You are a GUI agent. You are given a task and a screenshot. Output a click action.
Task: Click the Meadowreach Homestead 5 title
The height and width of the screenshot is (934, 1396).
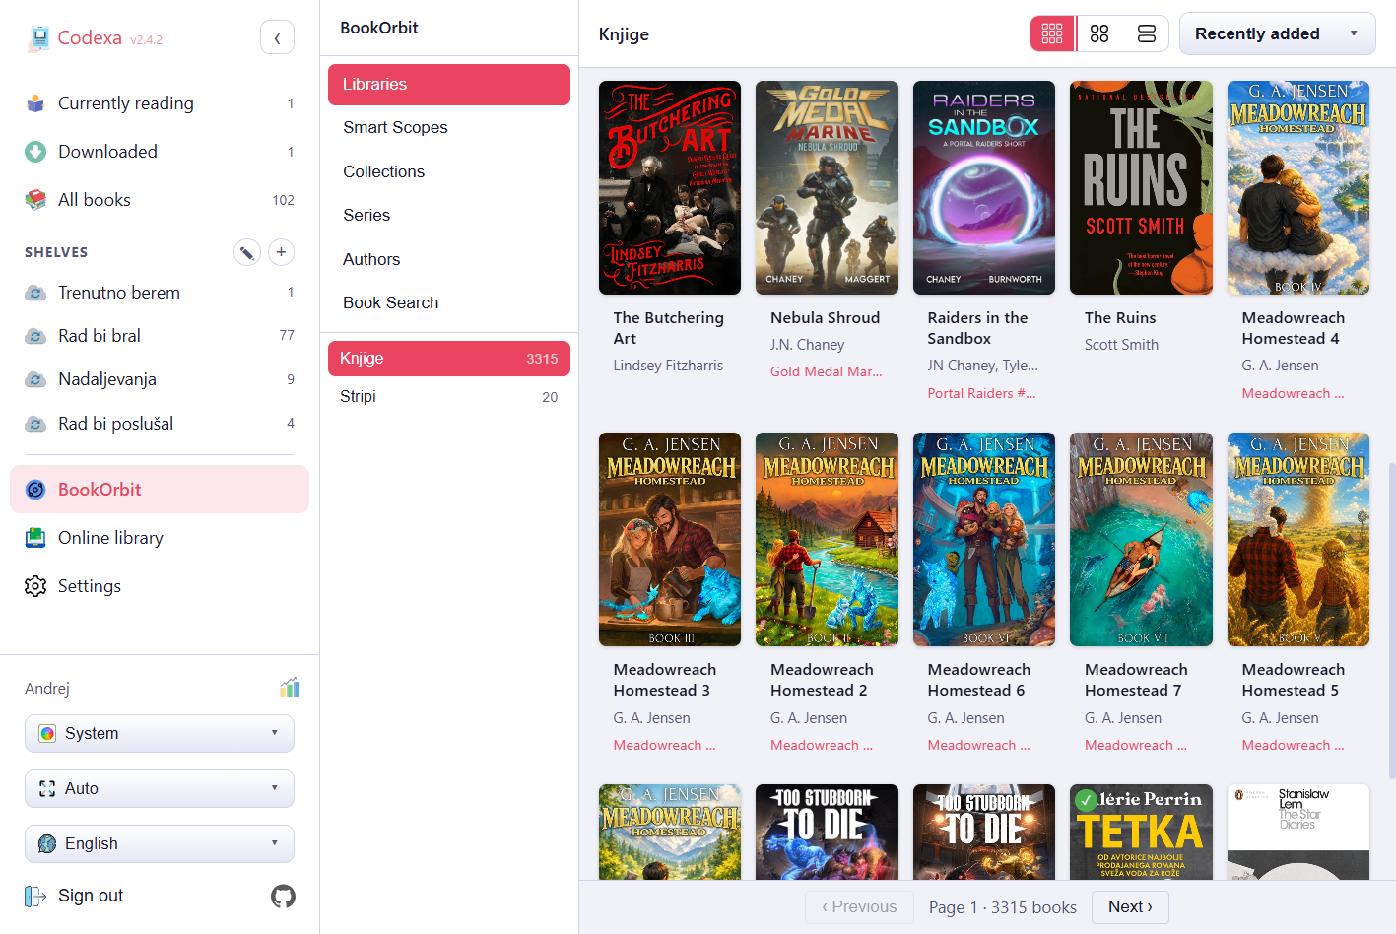coord(1293,680)
